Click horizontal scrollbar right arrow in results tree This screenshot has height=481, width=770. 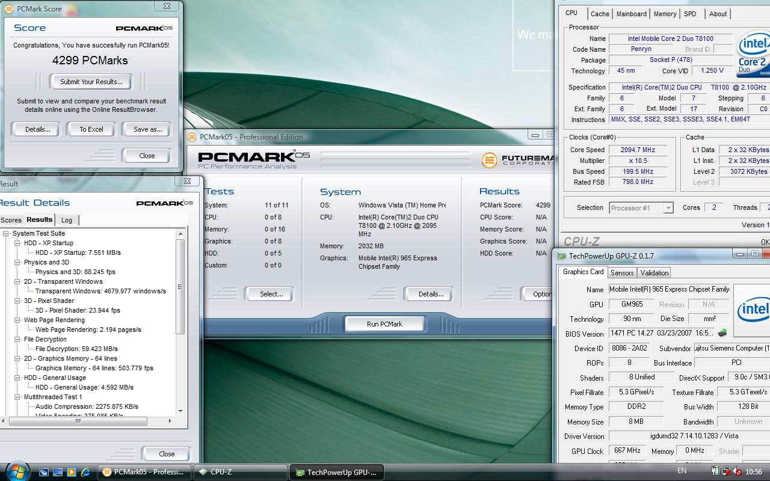point(170,421)
